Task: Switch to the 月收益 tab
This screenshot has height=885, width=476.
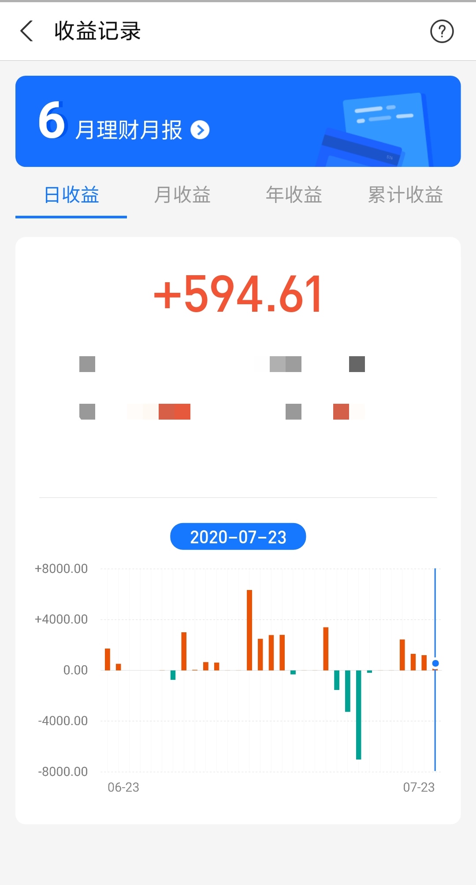Action: tap(182, 195)
